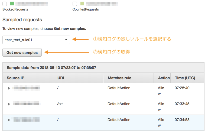Click the Matches rule column header
The width and height of the screenshot is (208, 134).
pyautogui.click(x=119, y=78)
